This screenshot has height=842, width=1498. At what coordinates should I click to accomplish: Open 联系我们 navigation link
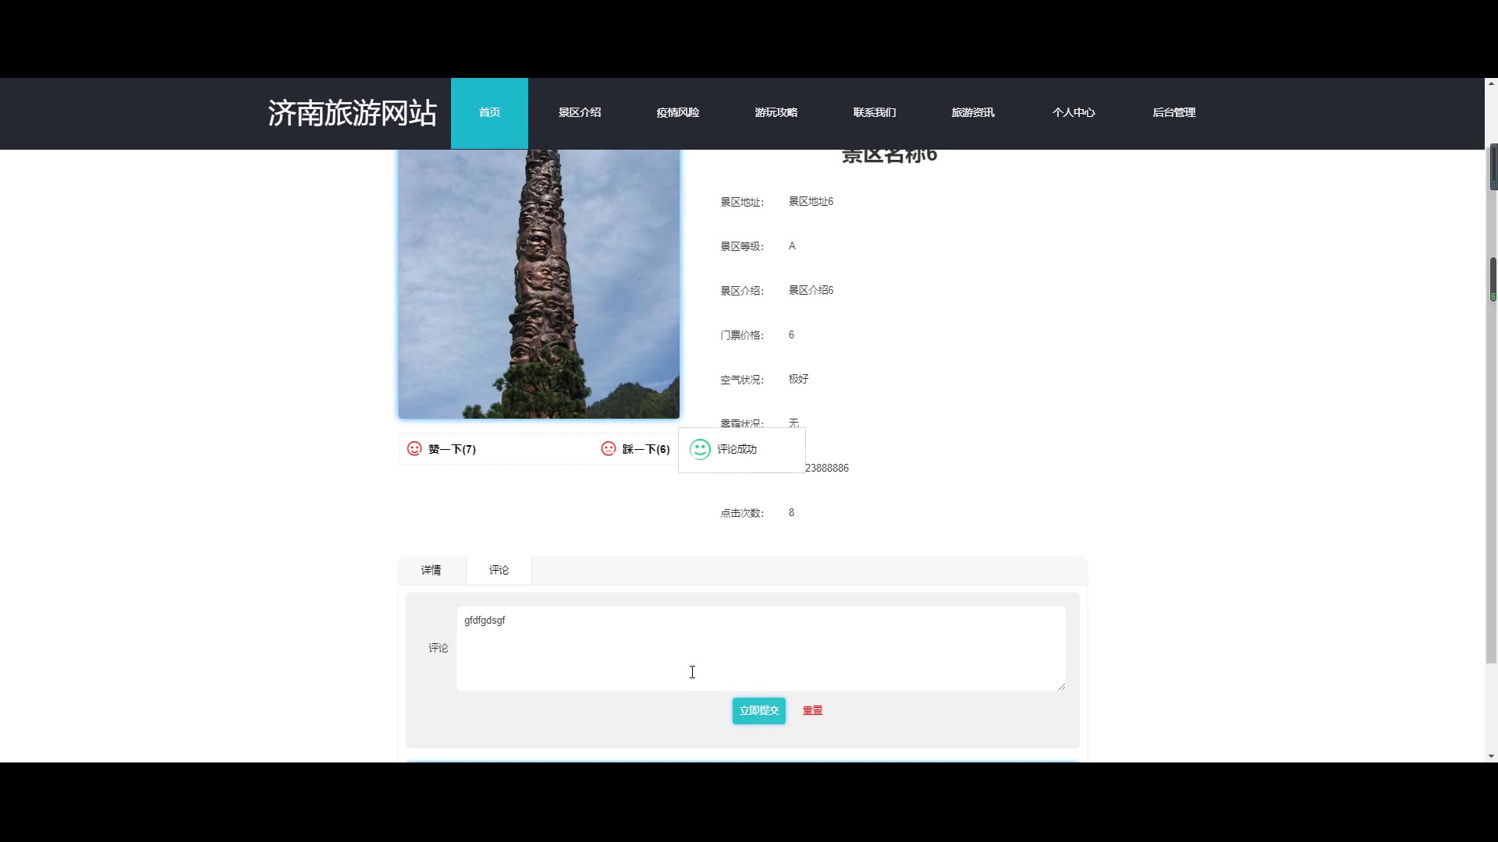(x=874, y=112)
